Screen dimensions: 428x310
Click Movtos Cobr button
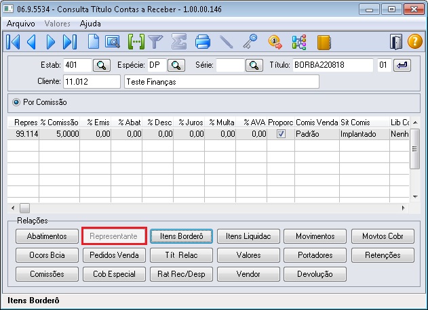tap(383, 236)
